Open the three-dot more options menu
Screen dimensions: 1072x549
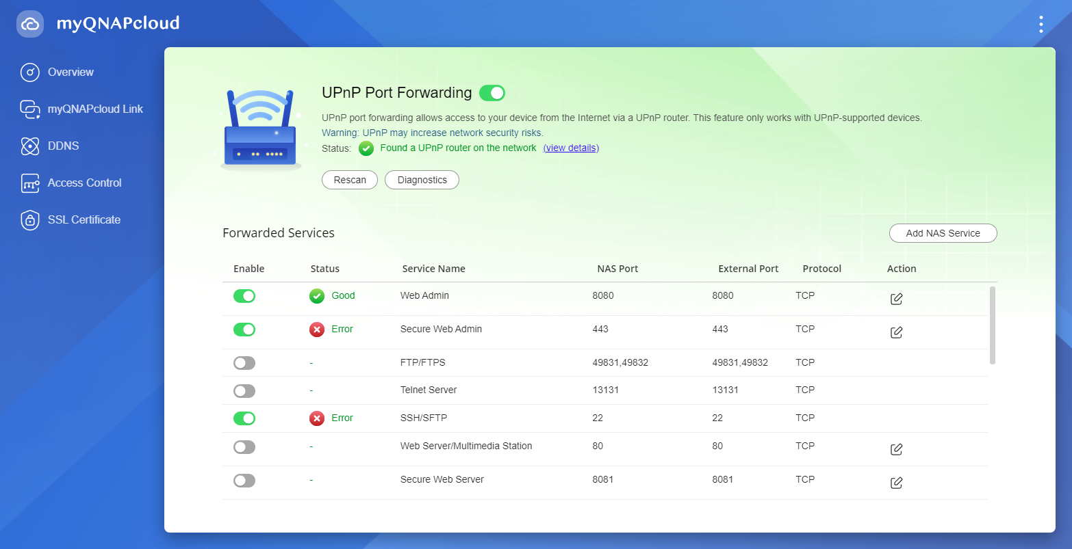point(1041,25)
